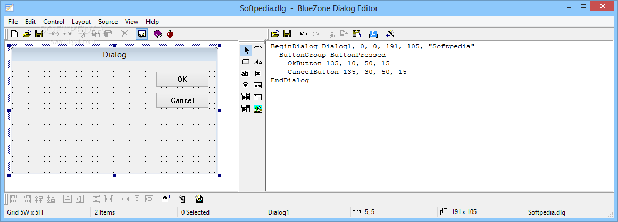Select the push button control tool
Viewport: 618px width, 222px height.
coord(246,62)
